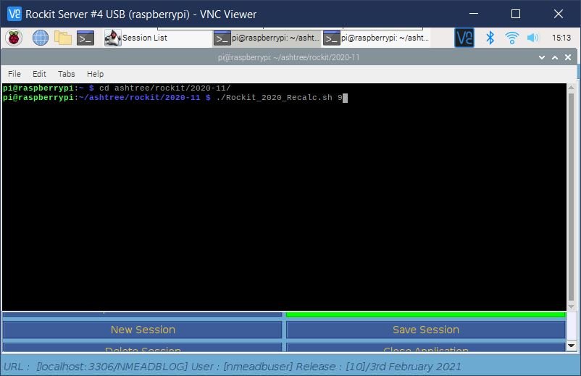Viewport: 581px width, 376px height.
Task: Click the volume speaker icon
Action: 533,38
